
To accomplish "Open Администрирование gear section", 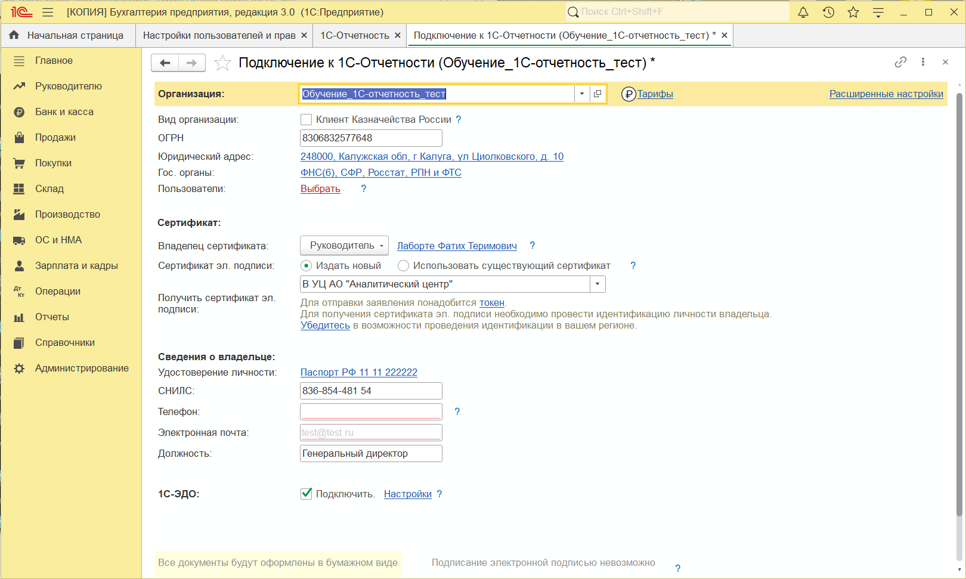I will click(x=71, y=369).
